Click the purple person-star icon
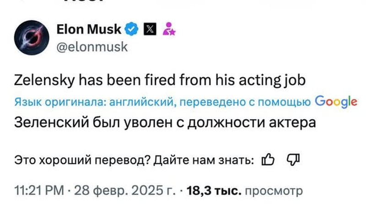Viewport: 366px width, 208px height. [x=169, y=30]
